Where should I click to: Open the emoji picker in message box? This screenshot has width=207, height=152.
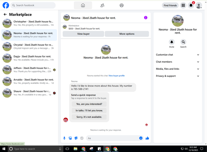[x=141, y=138]
